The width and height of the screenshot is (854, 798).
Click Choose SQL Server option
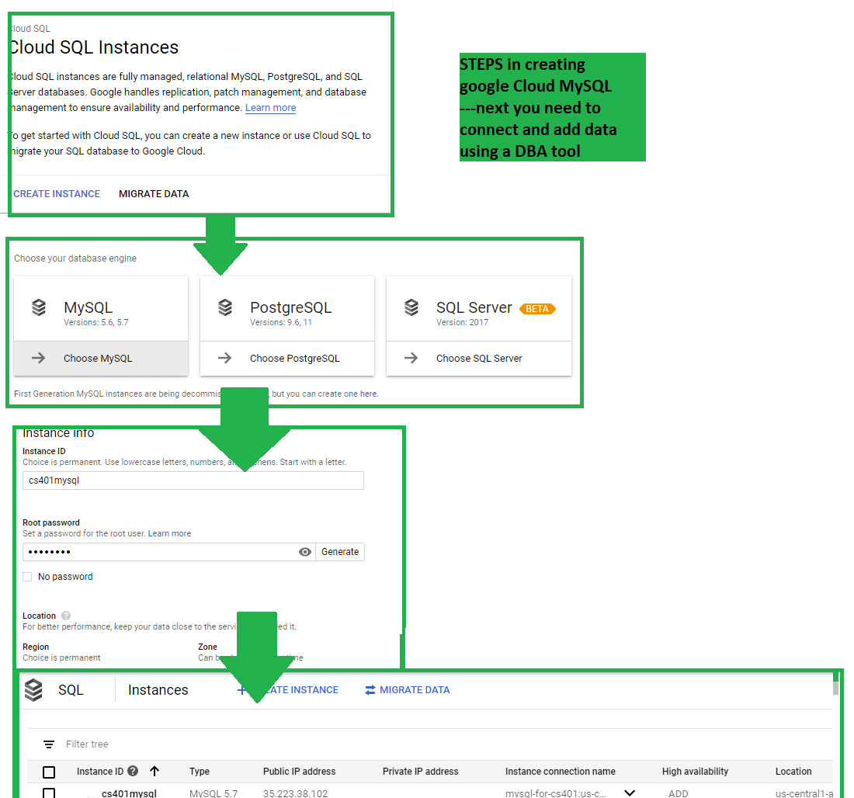pos(478,359)
